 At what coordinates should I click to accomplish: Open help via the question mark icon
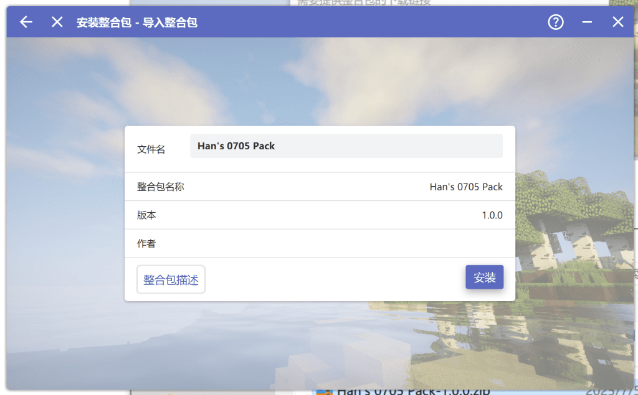click(555, 22)
